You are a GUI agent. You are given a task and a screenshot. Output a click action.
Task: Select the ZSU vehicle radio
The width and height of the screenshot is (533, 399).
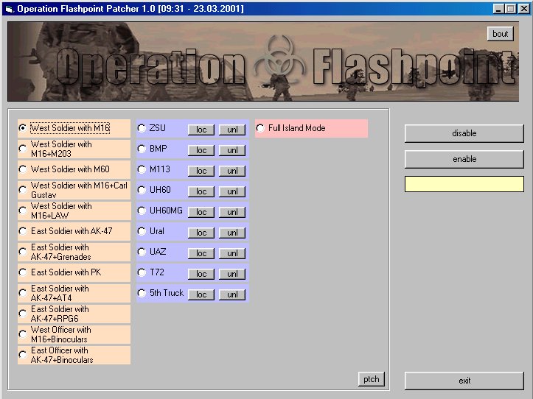click(142, 128)
